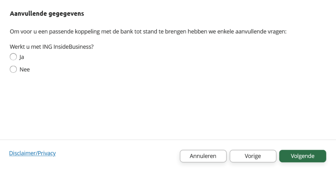
Task: Click the 'Nee' option label text
Action: pyautogui.click(x=25, y=70)
